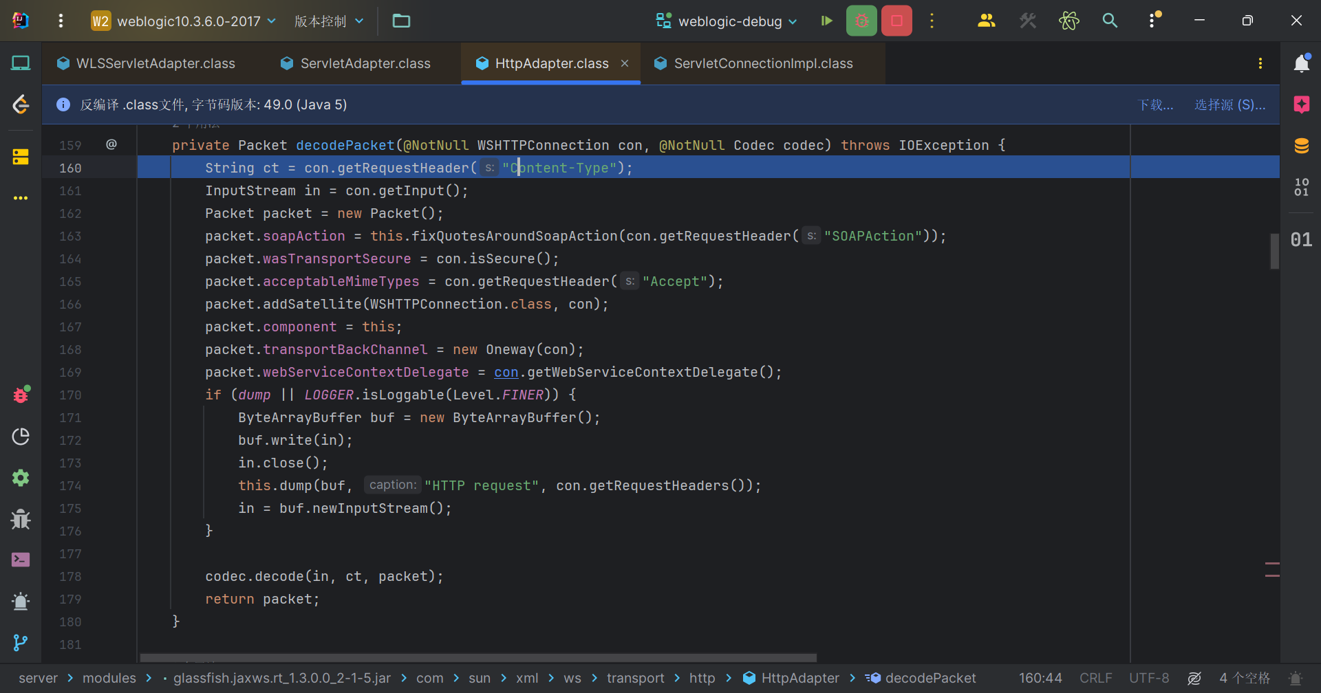The width and height of the screenshot is (1321, 693).
Task: Click the 160:44 caret position indicator
Action: coord(1040,678)
